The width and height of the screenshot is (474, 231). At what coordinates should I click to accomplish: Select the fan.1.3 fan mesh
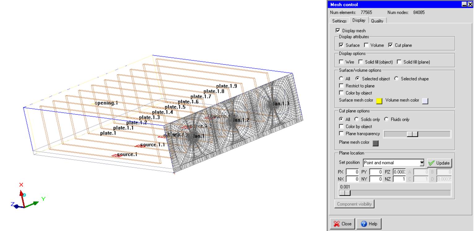click(x=271, y=105)
